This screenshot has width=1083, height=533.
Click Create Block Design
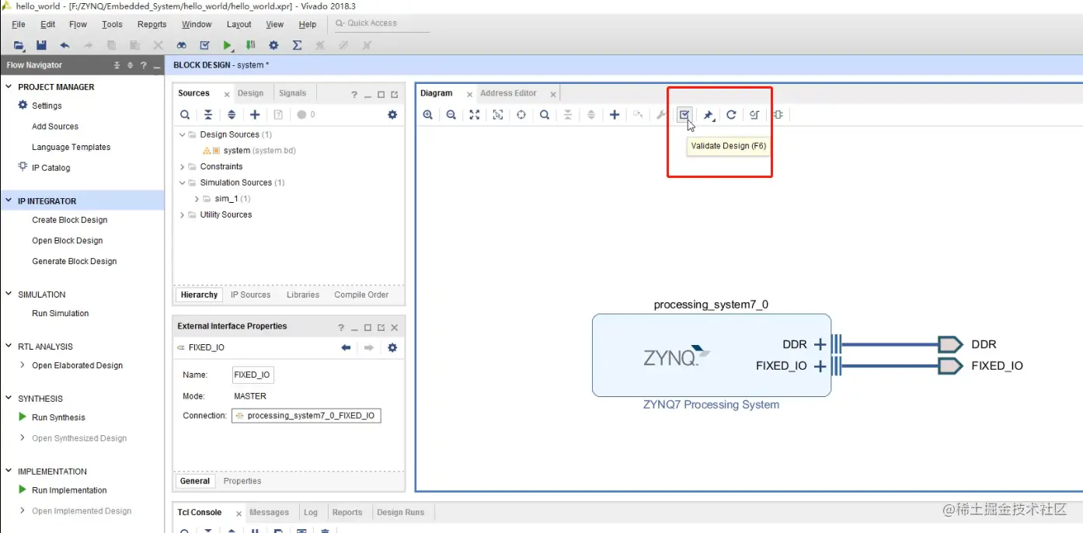[70, 220]
